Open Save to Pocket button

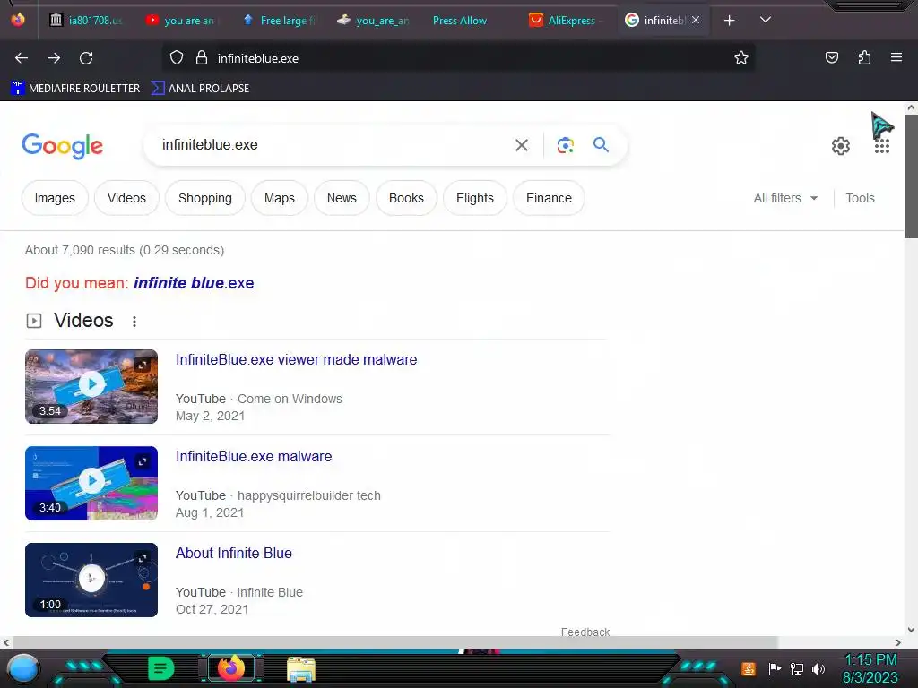831,58
